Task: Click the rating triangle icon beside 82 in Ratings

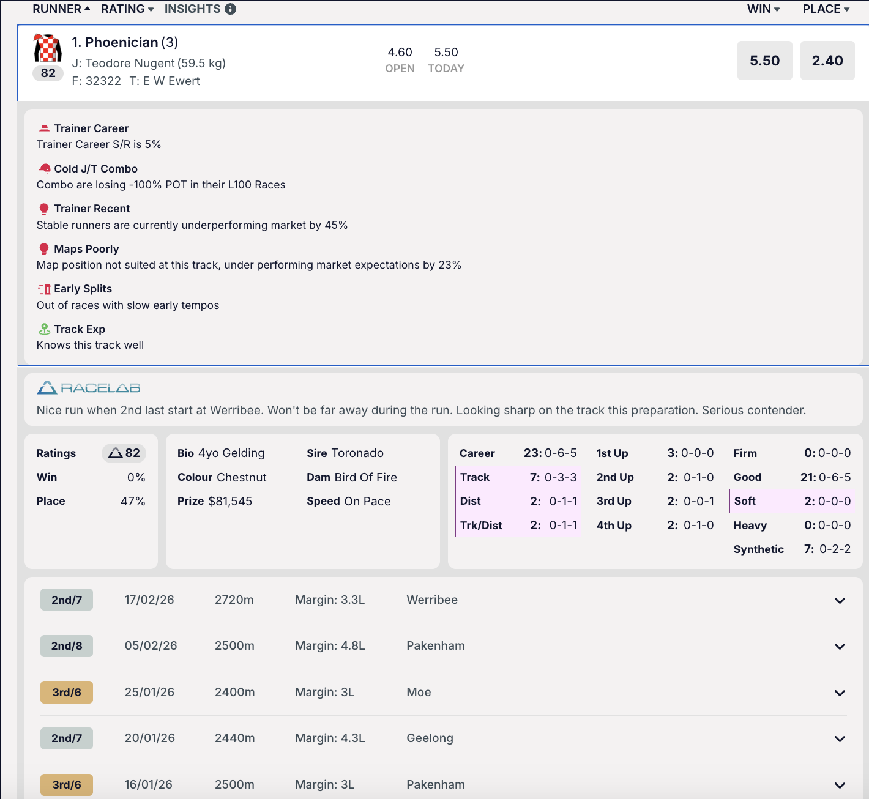Action: pos(116,453)
